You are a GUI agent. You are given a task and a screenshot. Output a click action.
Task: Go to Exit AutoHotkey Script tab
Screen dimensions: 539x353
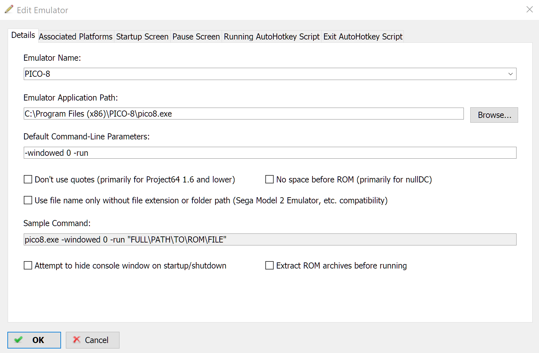363,37
